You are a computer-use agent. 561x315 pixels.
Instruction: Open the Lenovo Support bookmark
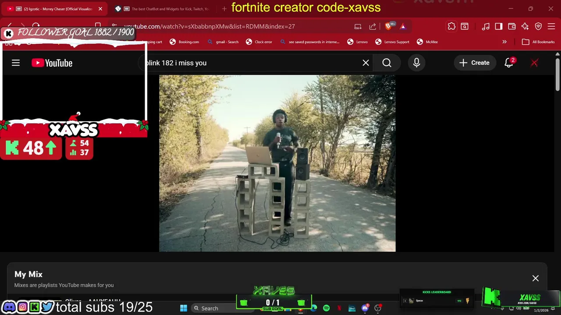coord(392,42)
